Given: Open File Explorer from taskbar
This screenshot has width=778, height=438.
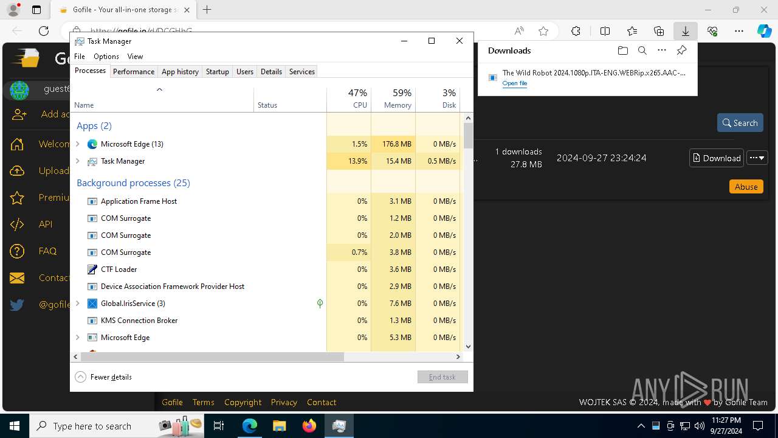Looking at the screenshot, I should (x=280, y=426).
